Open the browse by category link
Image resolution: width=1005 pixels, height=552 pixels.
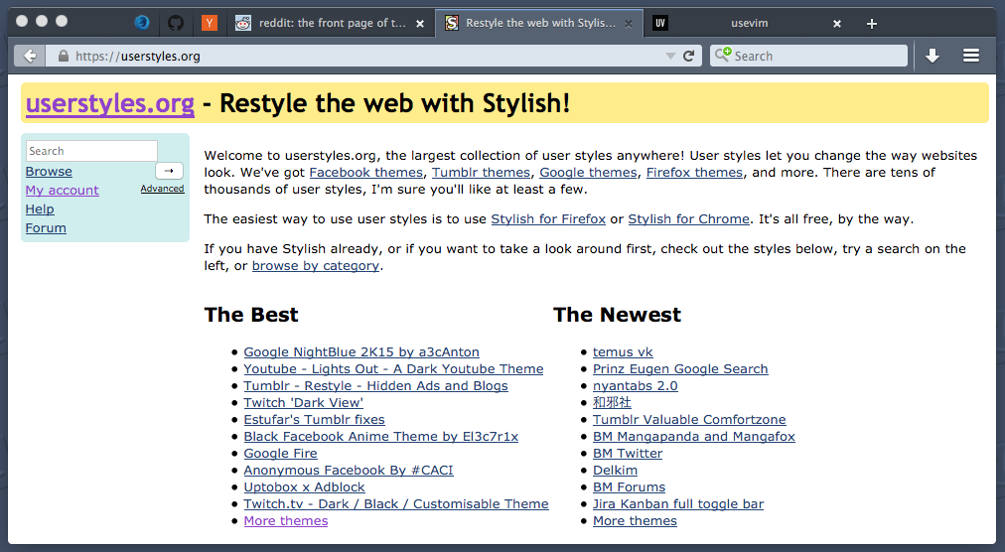click(316, 265)
